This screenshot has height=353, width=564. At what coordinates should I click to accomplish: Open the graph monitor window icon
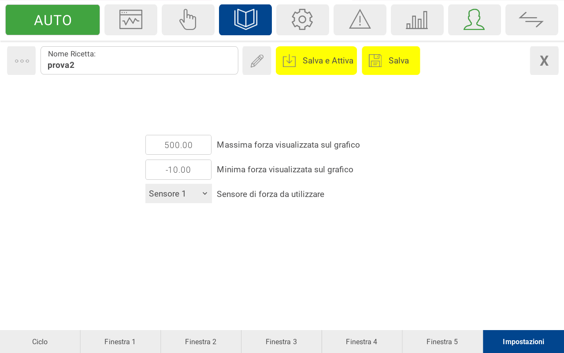[x=131, y=20]
